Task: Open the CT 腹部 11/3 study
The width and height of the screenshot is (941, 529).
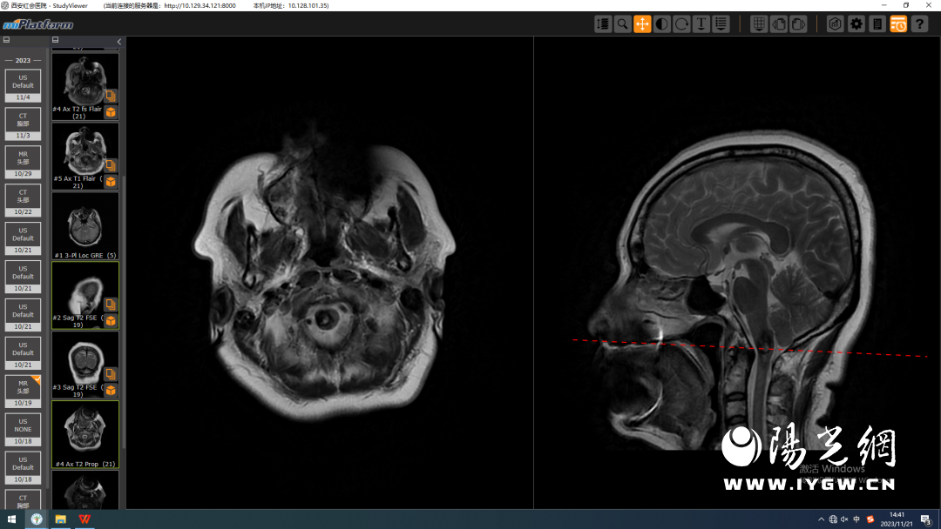Action: coord(23,124)
